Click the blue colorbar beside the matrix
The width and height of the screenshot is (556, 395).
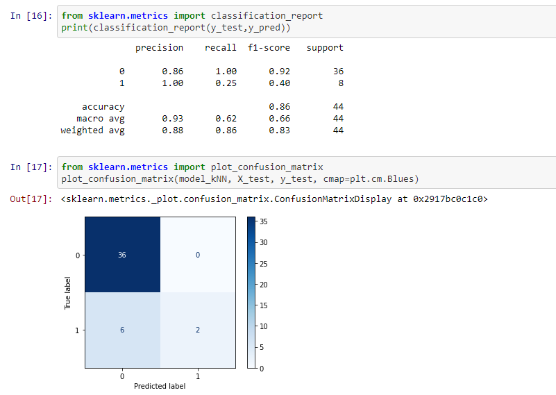click(x=251, y=292)
